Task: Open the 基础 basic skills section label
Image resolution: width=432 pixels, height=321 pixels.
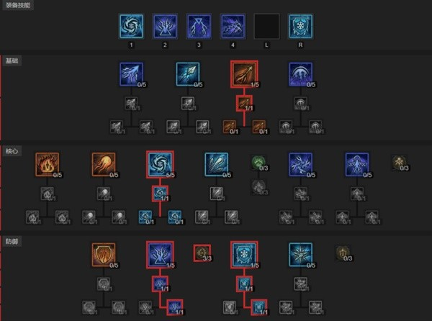Action: point(12,61)
